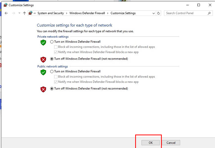This screenshot has width=215, height=148.
Task: Click the search magnifier icon
Action: coord(209,13)
